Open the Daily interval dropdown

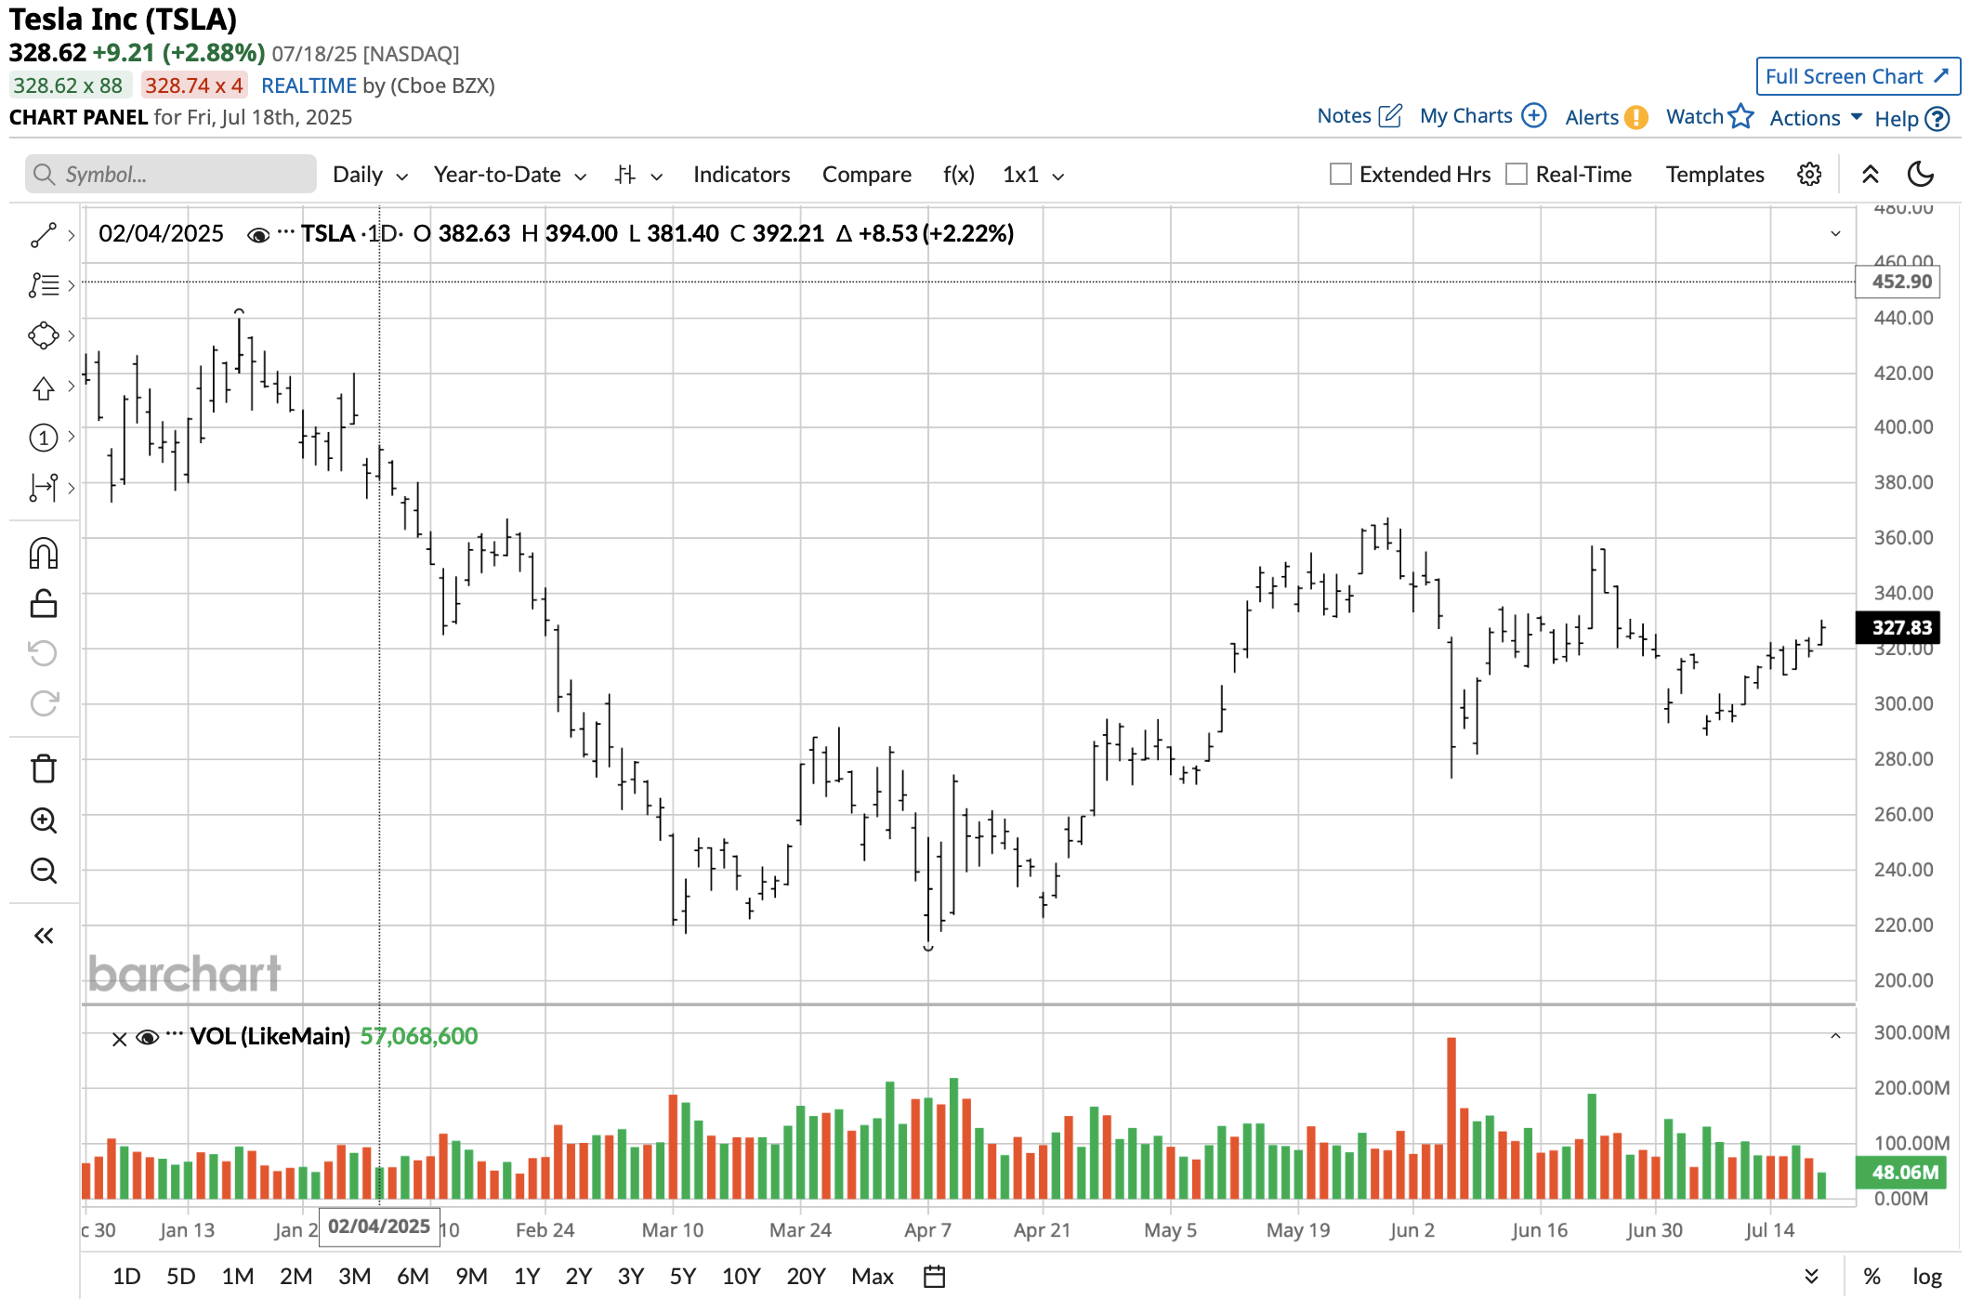370,175
